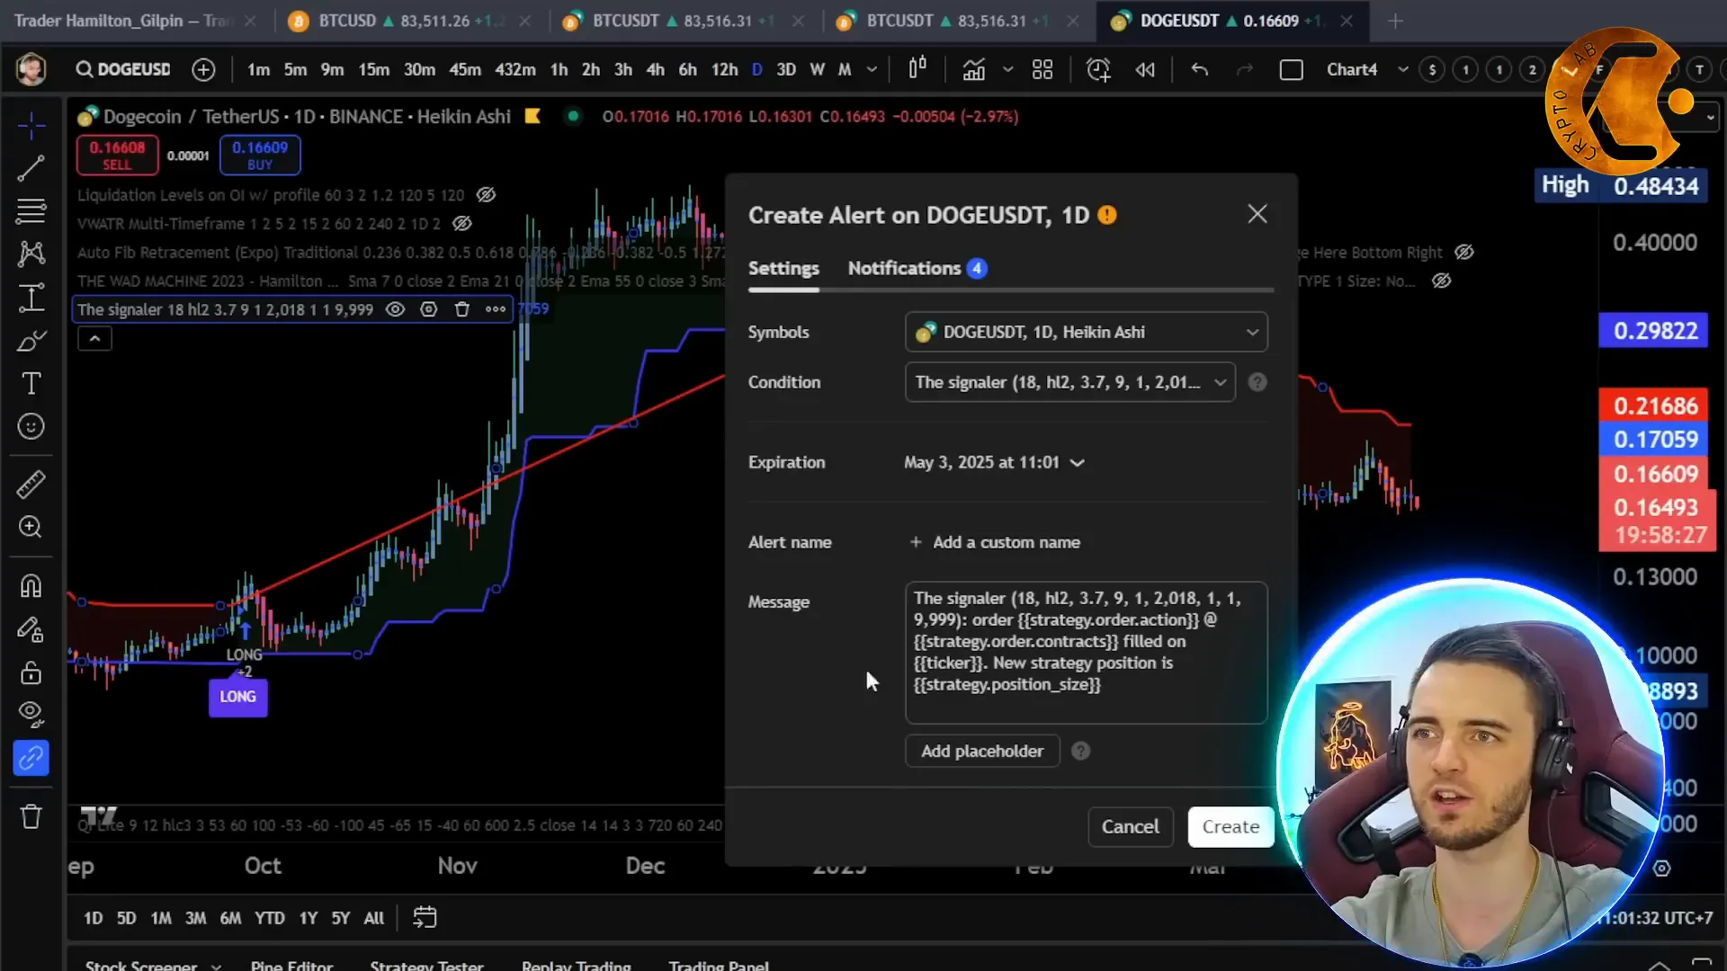
Task: Open the indicator templates grid
Action: point(1042,69)
